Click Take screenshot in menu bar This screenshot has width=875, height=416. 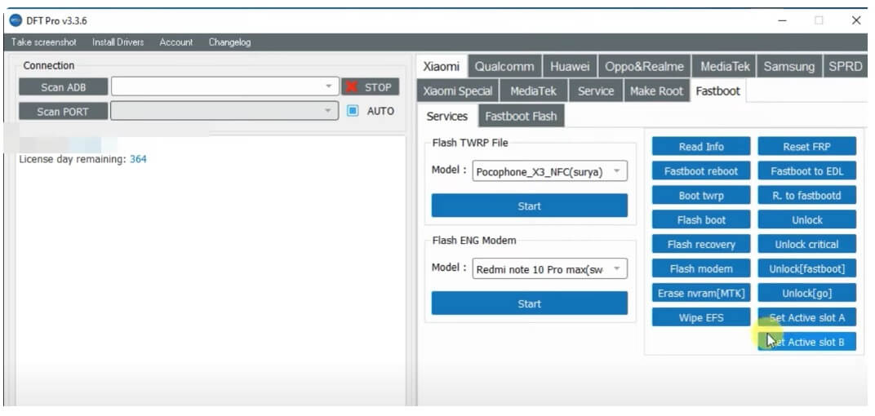(44, 42)
